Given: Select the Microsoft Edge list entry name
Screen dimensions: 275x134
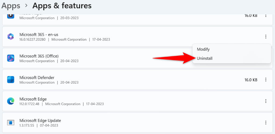Looking at the screenshot, I should click(x=33, y=99).
